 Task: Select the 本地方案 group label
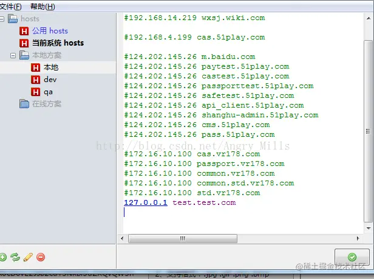coord(47,55)
